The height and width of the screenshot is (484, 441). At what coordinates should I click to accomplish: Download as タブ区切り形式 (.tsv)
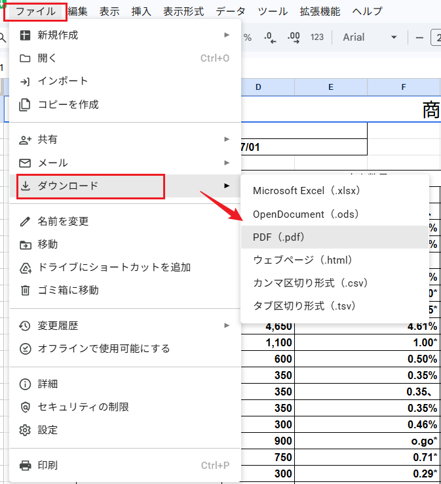click(x=335, y=306)
